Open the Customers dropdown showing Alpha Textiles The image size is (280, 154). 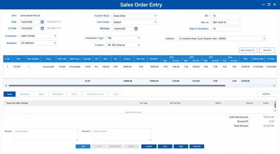(x=38, y=36)
